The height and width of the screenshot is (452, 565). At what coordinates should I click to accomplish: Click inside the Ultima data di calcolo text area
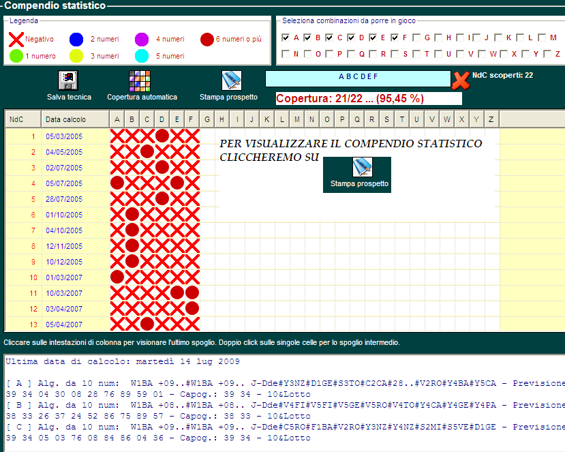point(285,402)
